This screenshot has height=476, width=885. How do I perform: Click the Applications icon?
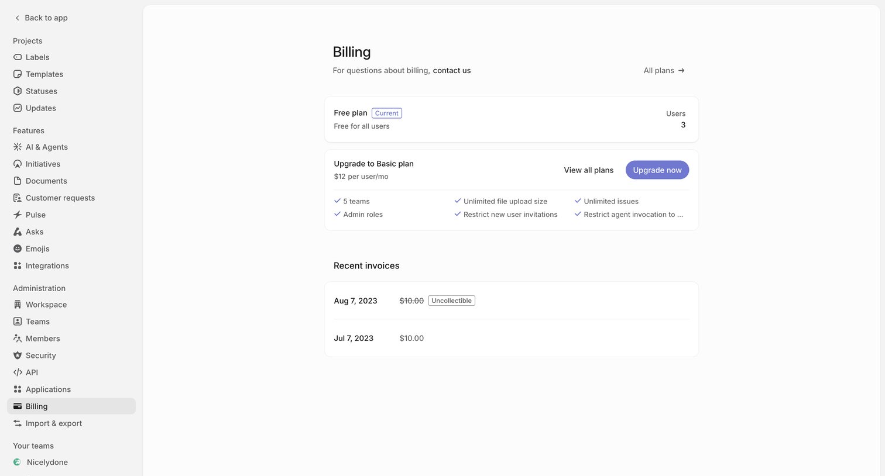pos(18,389)
